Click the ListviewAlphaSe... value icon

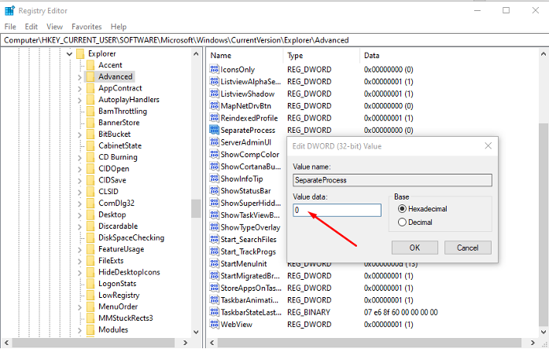pos(214,81)
